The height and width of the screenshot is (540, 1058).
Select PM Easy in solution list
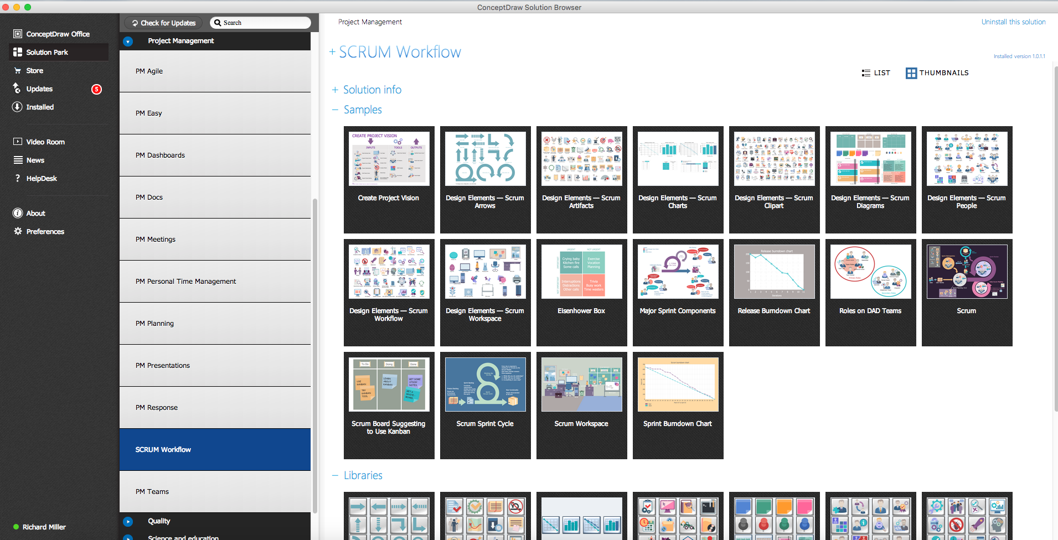coord(215,113)
